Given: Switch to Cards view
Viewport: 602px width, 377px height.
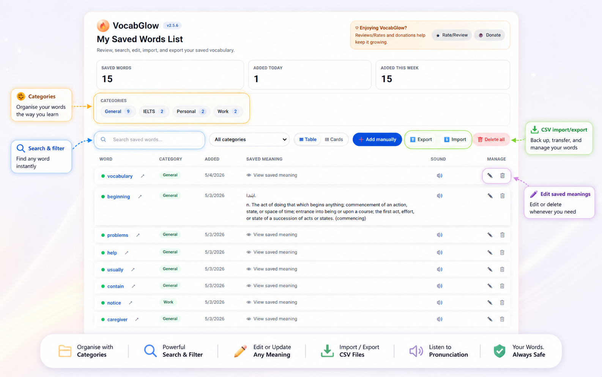Looking at the screenshot, I should coord(334,139).
